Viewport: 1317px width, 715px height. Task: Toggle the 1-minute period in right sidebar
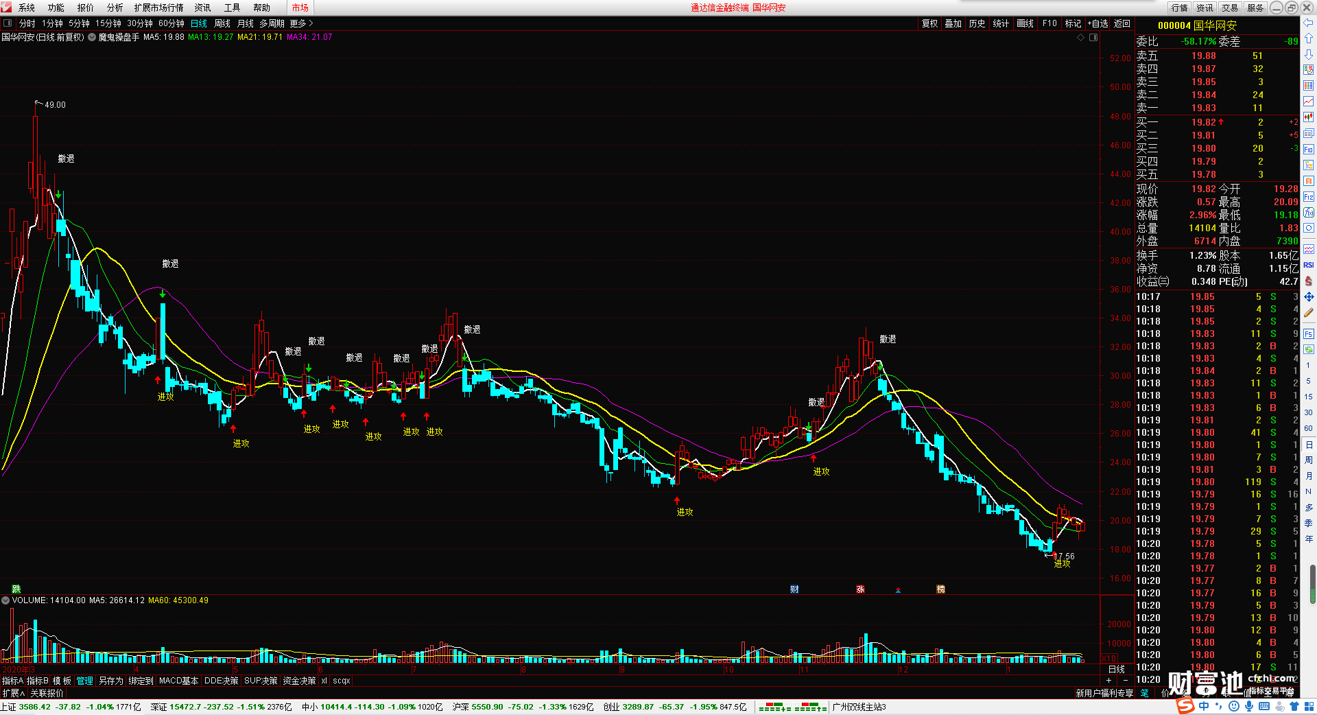pyautogui.click(x=1308, y=365)
